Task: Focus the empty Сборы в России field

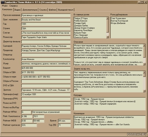Action: pos(46,81)
